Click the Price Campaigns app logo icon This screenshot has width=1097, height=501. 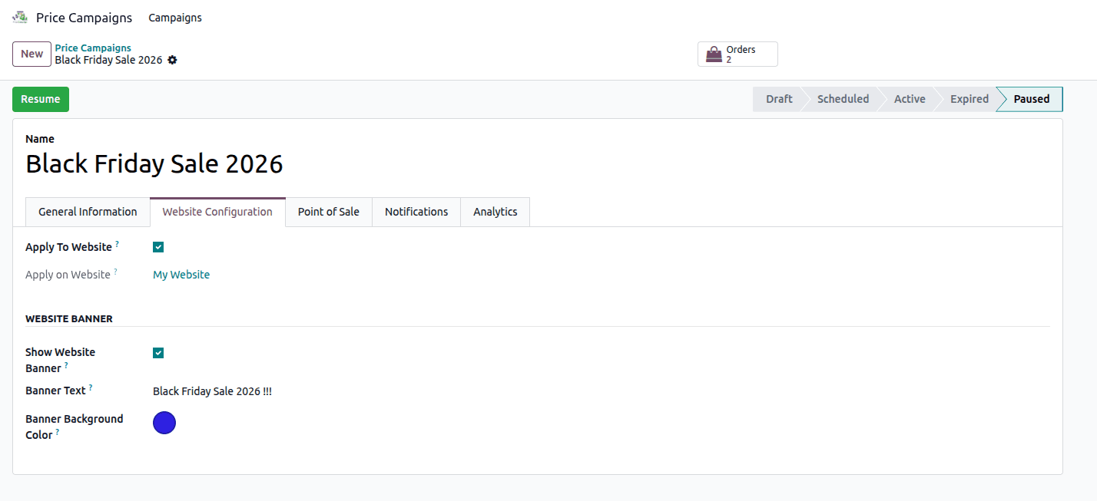coord(19,16)
